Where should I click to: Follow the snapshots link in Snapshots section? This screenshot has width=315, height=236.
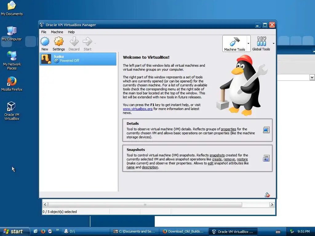pyautogui.click(x=217, y=155)
